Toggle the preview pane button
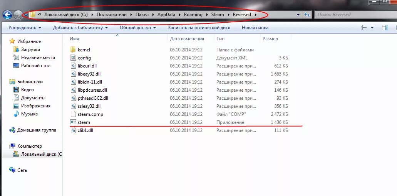Viewport: 397px width, 196px height. pos(385,28)
